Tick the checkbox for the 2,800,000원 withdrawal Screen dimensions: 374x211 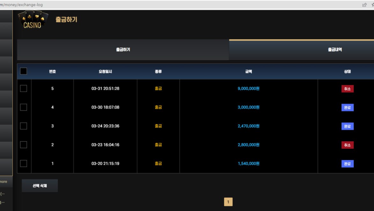pyautogui.click(x=24, y=145)
